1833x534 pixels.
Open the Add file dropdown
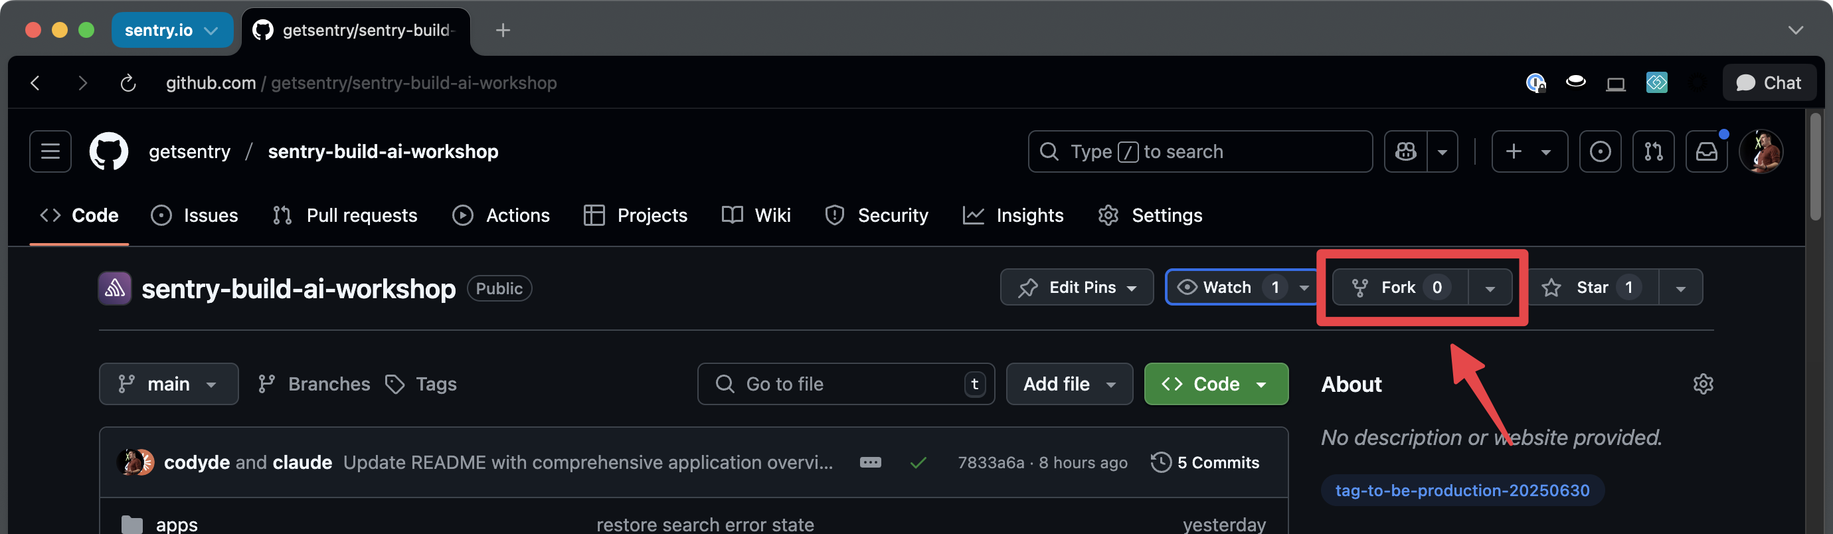(1069, 385)
